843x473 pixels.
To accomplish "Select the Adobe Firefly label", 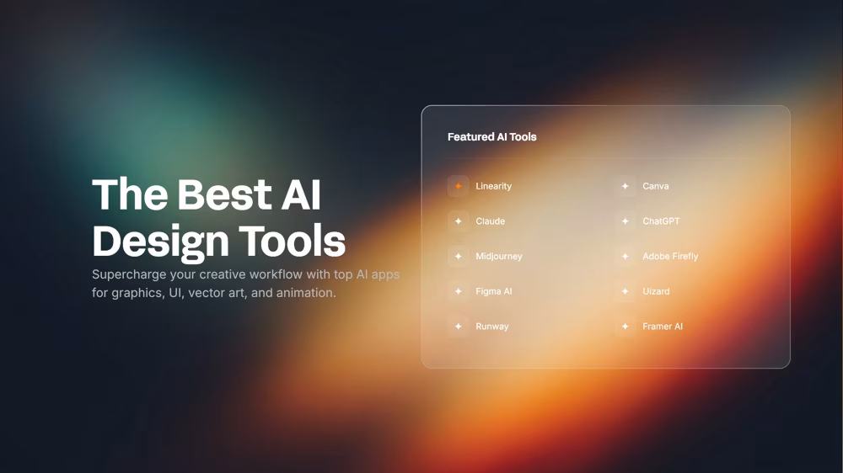I will tap(670, 256).
